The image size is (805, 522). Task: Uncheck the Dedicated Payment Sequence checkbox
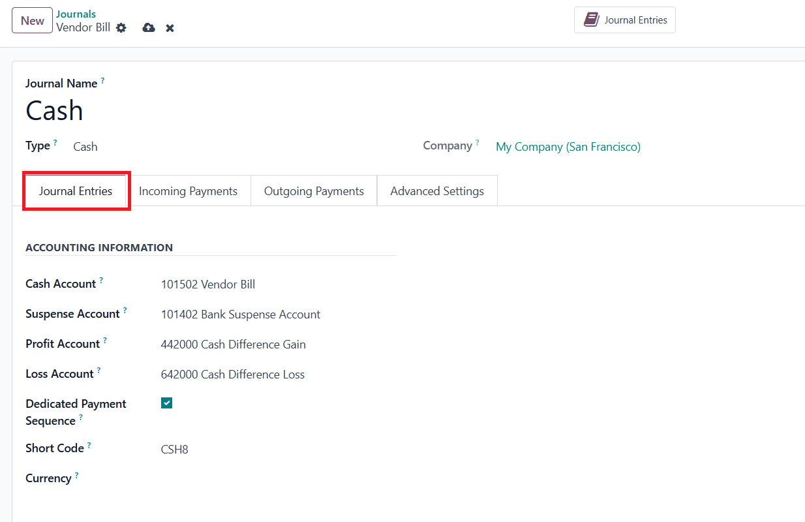166,403
